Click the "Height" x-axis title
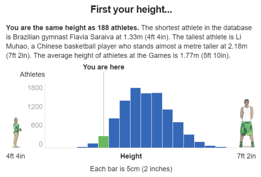This screenshot has width=261, height=177. 131,156
